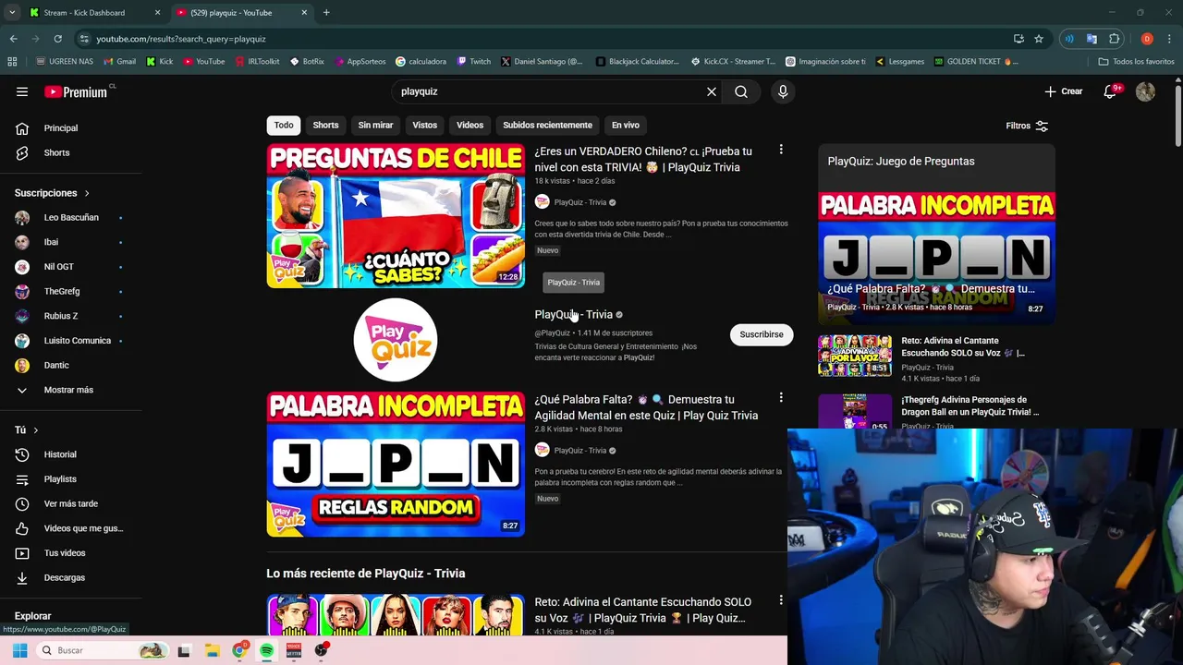Open the Chrome three-dot menu
Image resolution: width=1183 pixels, height=665 pixels.
pyautogui.click(x=1170, y=39)
